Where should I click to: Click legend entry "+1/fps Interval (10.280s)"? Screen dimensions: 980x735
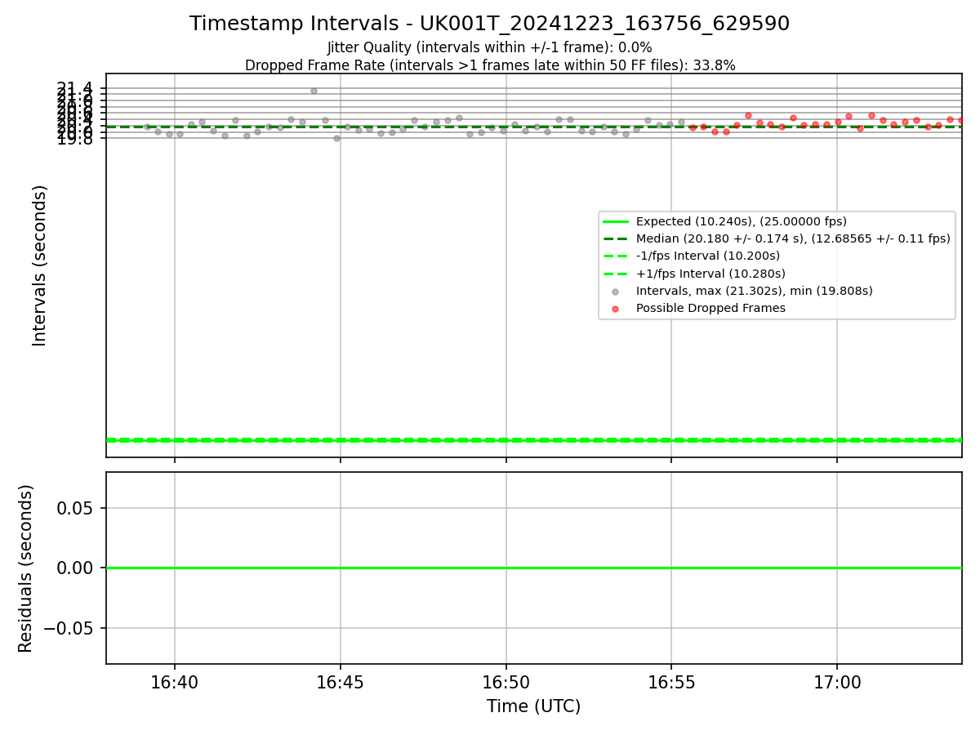710,274
